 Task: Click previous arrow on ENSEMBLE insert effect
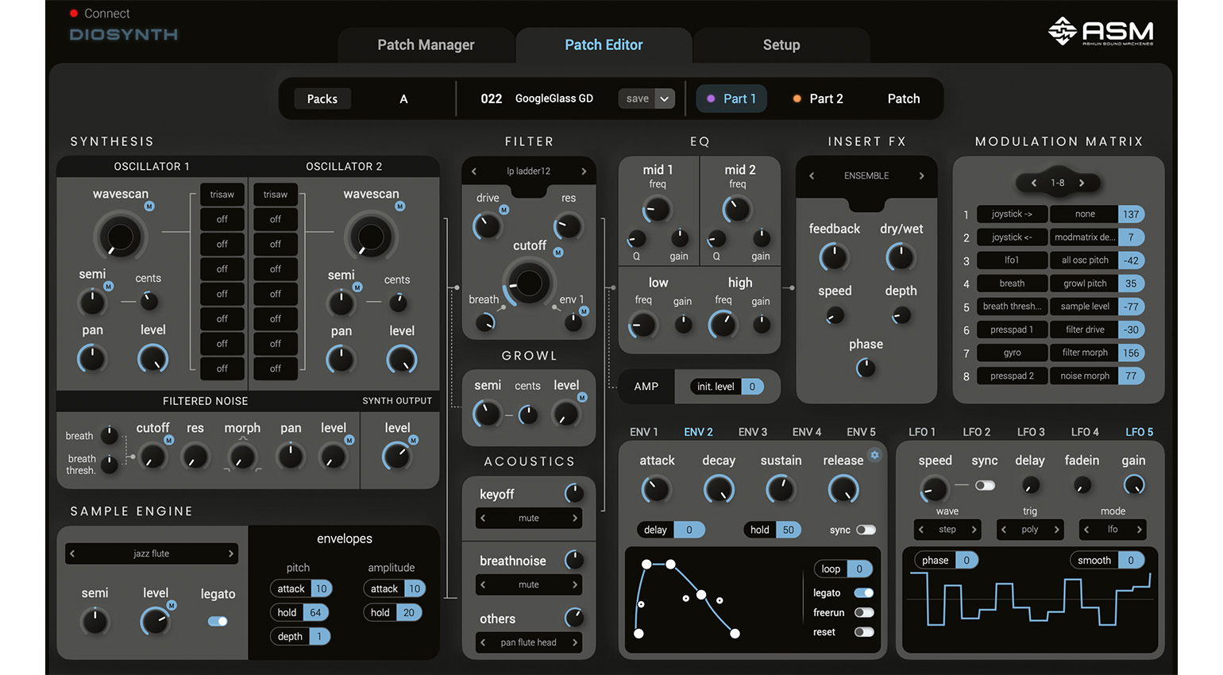click(x=812, y=176)
